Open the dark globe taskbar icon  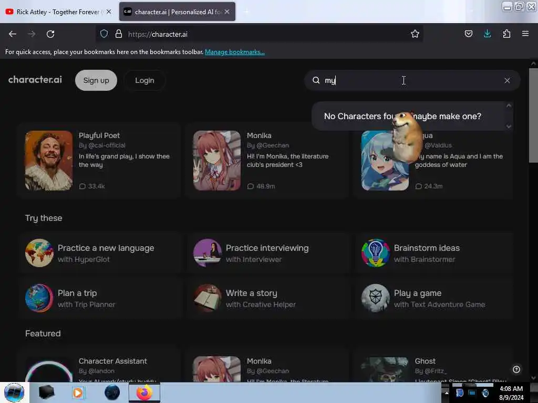point(112,393)
